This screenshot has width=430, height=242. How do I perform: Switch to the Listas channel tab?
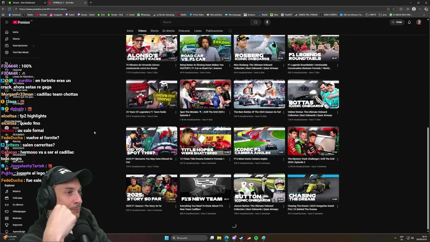[198, 31]
